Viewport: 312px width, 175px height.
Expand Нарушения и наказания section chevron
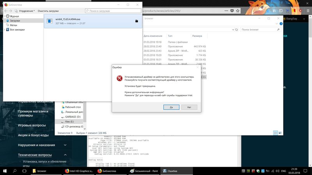65,145
